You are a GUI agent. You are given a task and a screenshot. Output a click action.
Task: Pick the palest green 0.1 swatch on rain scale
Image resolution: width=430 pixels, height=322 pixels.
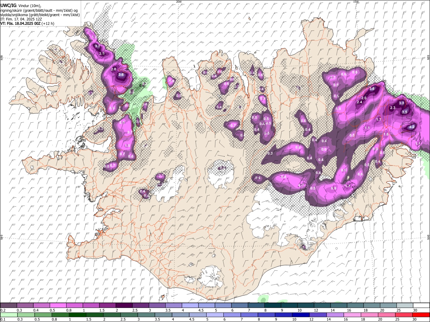[9, 315]
